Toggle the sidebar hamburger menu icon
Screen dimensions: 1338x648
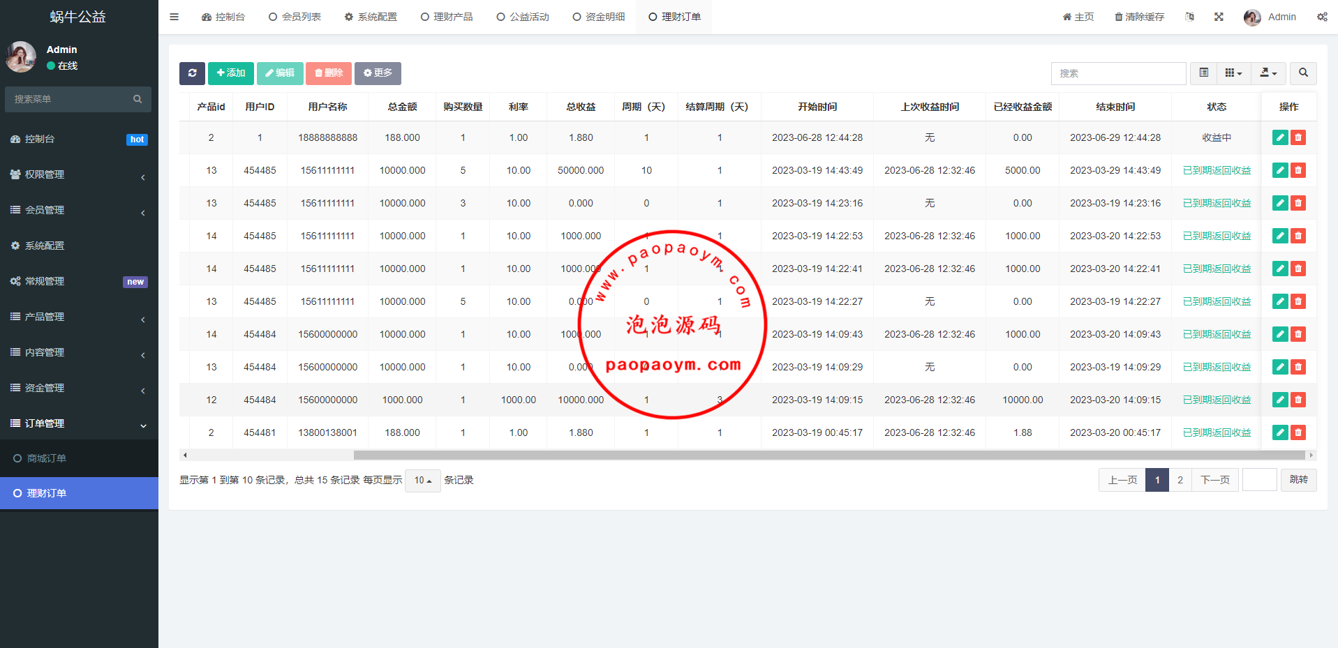tap(174, 17)
